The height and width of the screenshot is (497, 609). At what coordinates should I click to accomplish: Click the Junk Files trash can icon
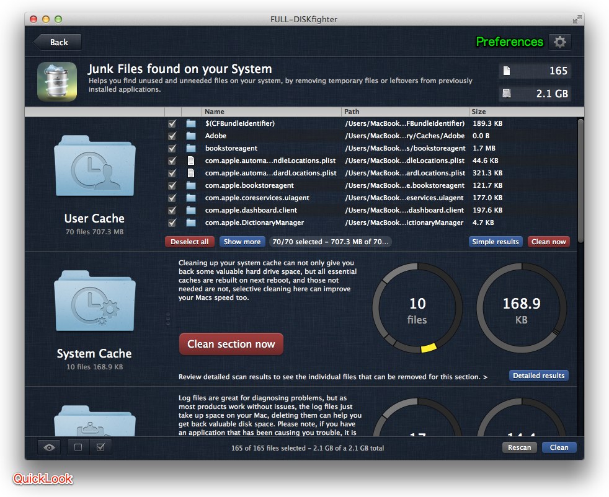coord(57,82)
